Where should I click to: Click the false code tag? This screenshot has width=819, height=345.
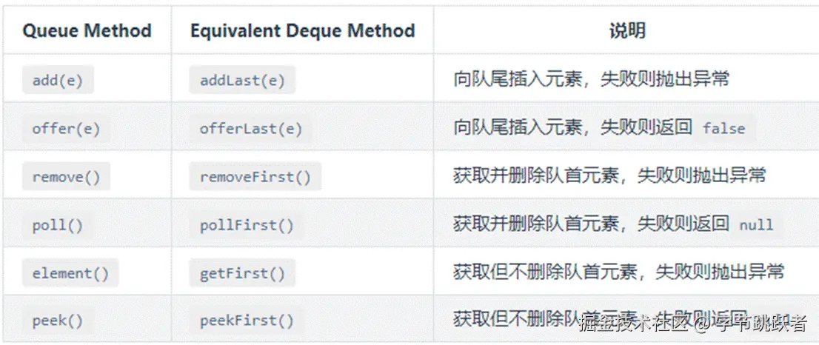(x=723, y=129)
